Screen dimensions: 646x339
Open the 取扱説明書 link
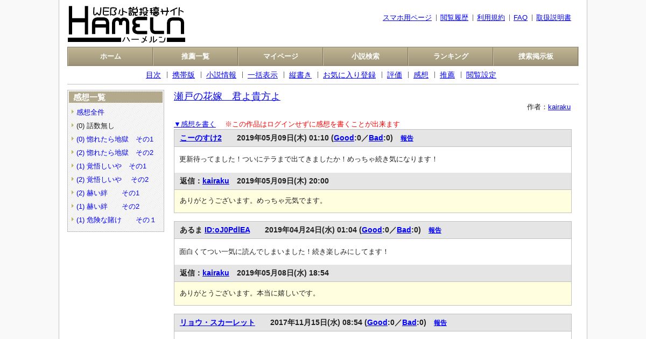pyautogui.click(x=553, y=18)
